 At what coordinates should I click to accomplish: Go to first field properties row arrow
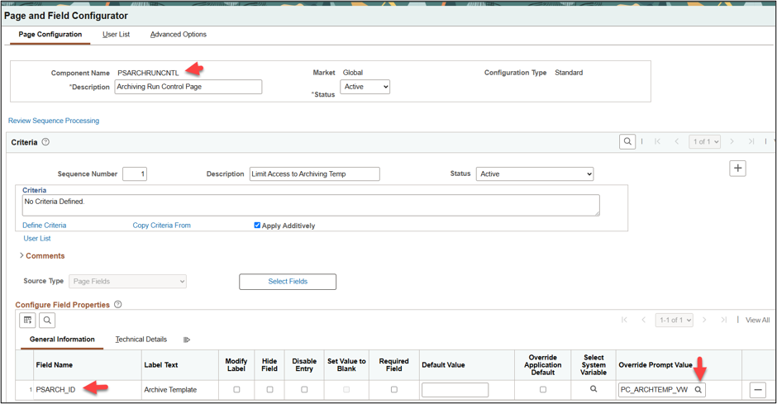[624, 320]
